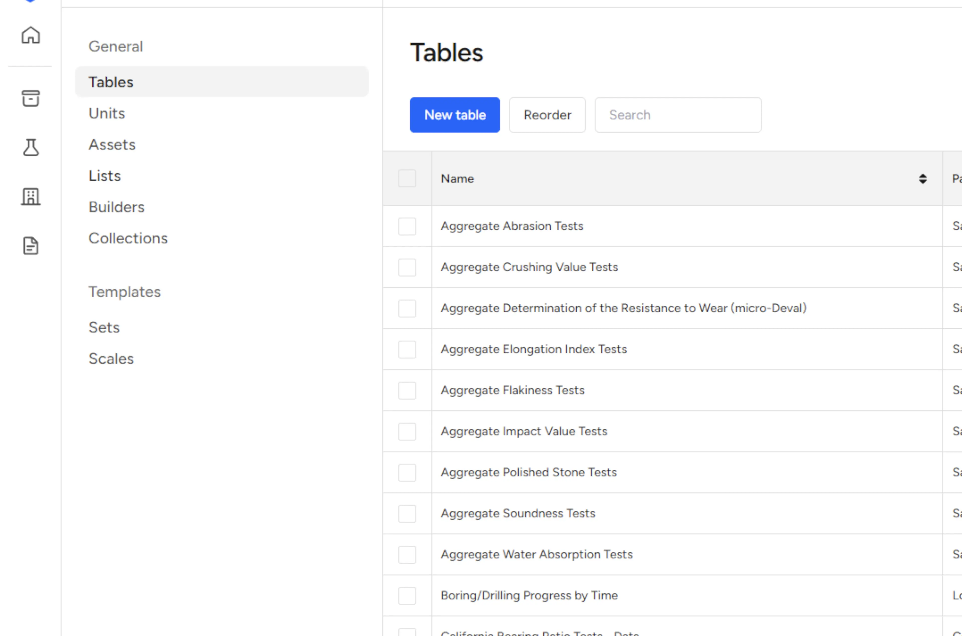Check Boring/Drilling Progress by Time row
This screenshot has width=962, height=636.
pyautogui.click(x=407, y=595)
